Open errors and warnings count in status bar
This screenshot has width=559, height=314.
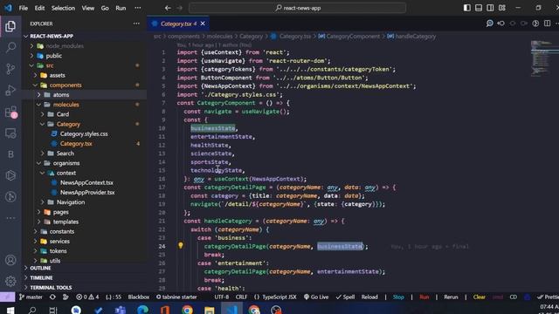[x=87, y=297]
